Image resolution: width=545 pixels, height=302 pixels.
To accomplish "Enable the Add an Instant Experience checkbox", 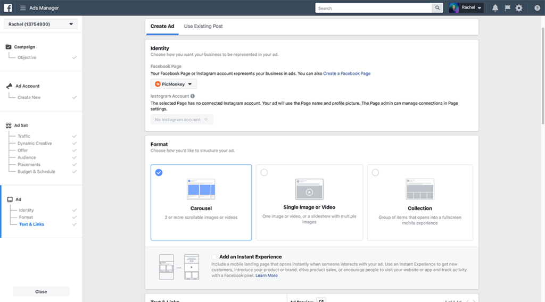I will click(214, 257).
